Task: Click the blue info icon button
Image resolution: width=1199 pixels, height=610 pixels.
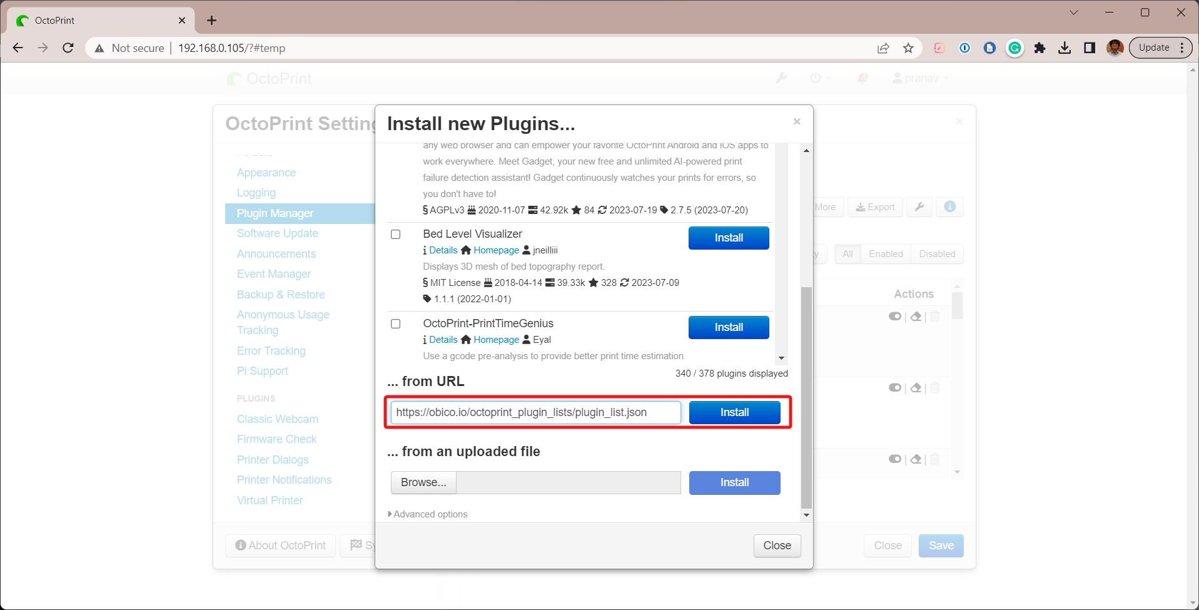Action: tap(949, 207)
